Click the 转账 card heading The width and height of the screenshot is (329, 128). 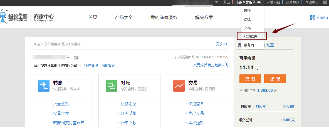tap(58, 83)
